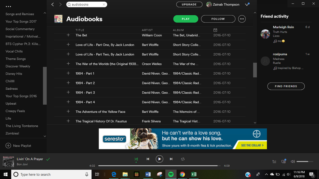Open the Audiobooks more options ellipsis
This screenshot has width=319, height=179.
[x=242, y=19]
